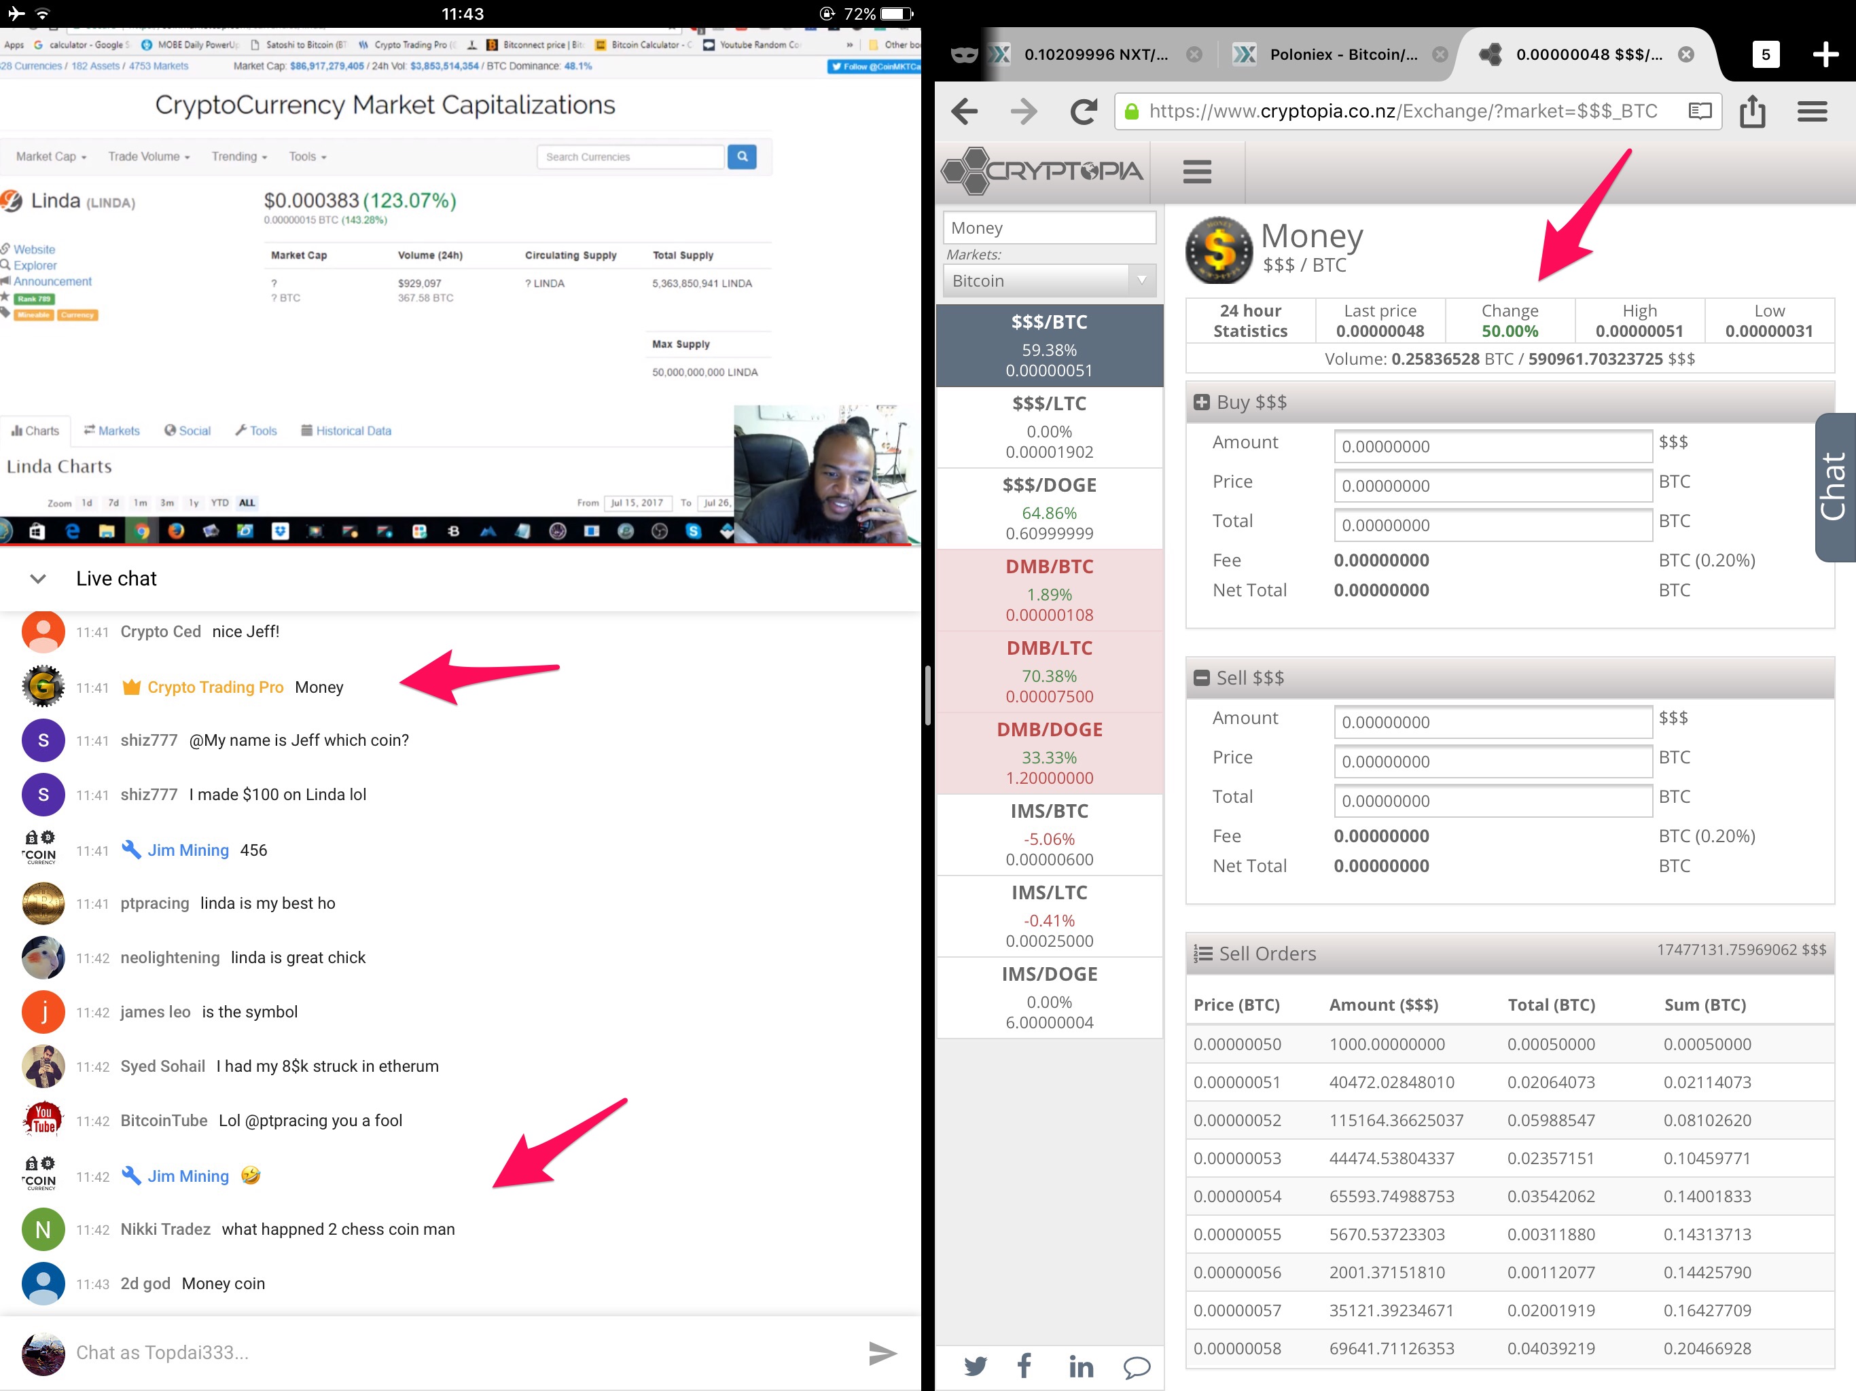Screen dimensions: 1856x1391
Task: Click the Buy Price field
Action: coord(1493,486)
